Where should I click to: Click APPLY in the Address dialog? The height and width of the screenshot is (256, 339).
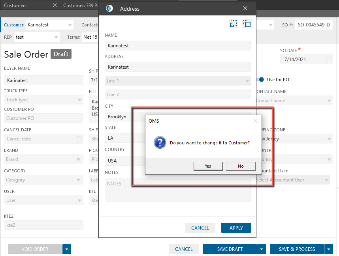click(x=236, y=228)
